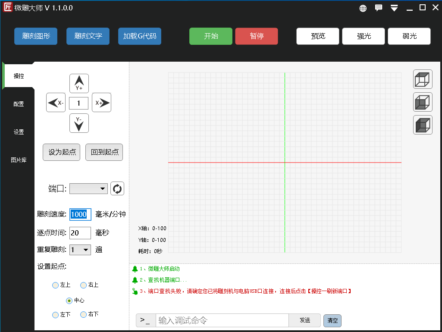Click the Y- jog down arrow
442x332 pixels.
tap(79, 123)
